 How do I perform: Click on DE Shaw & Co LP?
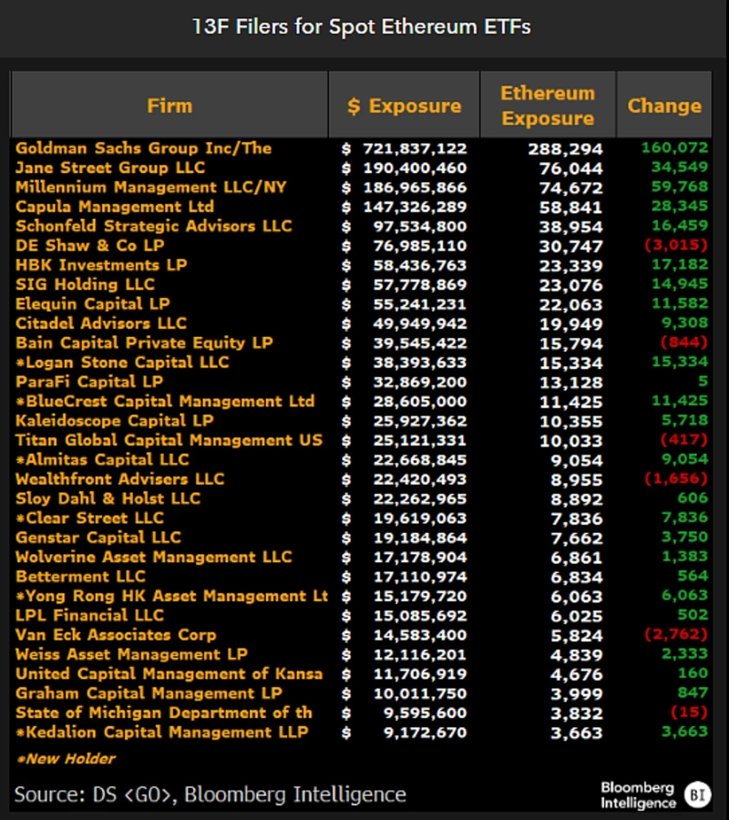pyautogui.click(x=88, y=245)
